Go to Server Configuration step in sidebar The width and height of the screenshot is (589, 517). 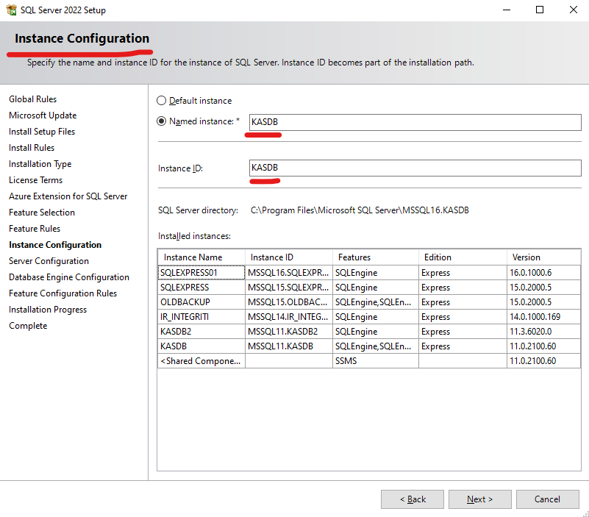click(49, 261)
